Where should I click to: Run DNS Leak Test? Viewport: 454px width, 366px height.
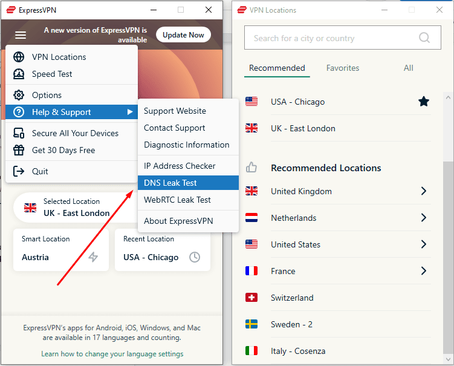tap(188, 183)
